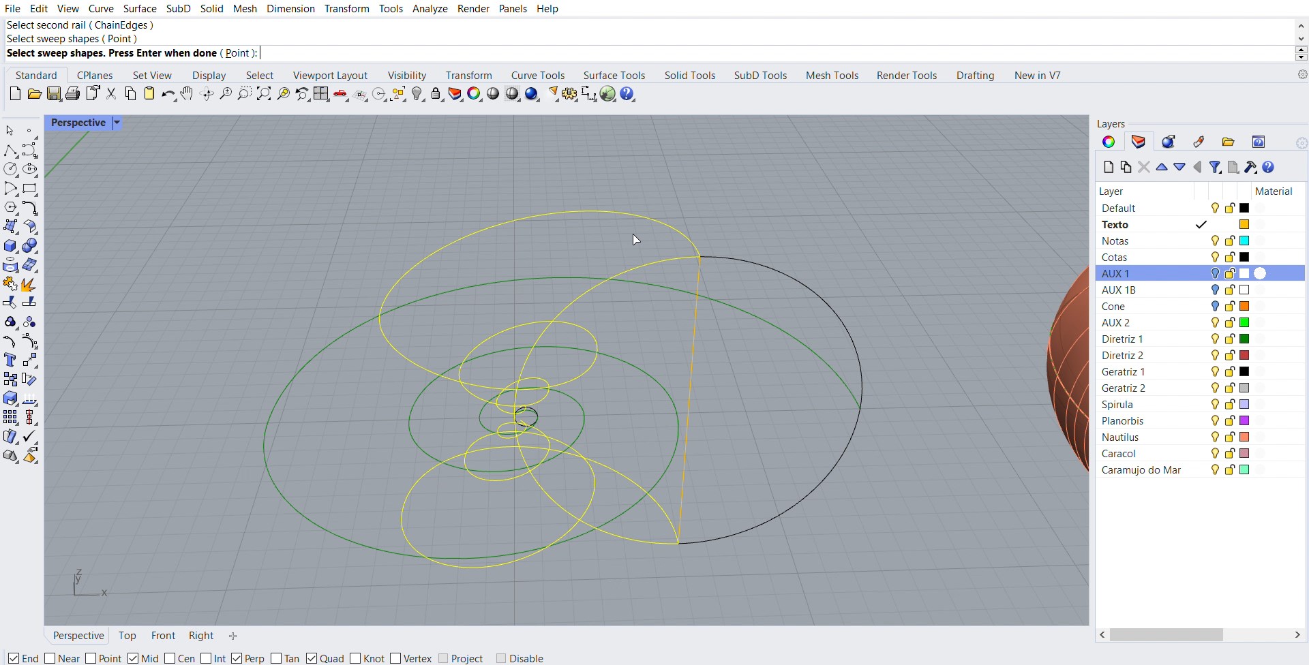Click the four-viewport layout icon
Screen dimensions: 1309x665
coord(321,94)
